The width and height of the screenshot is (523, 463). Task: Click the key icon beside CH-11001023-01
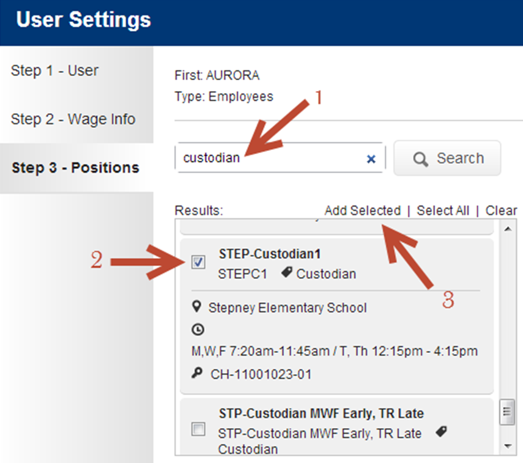[197, 372]
